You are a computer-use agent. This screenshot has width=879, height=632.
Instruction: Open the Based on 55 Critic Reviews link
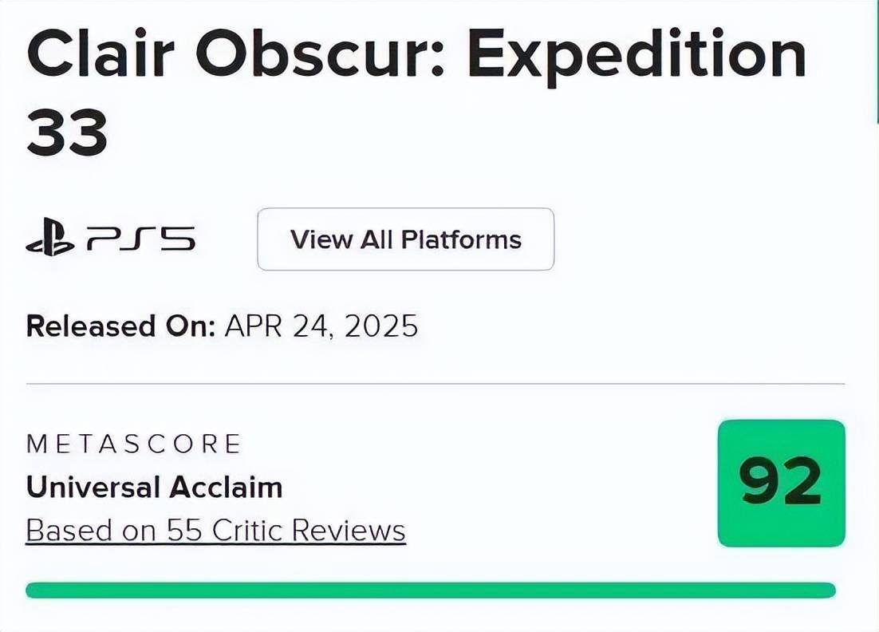click(216, 530)
